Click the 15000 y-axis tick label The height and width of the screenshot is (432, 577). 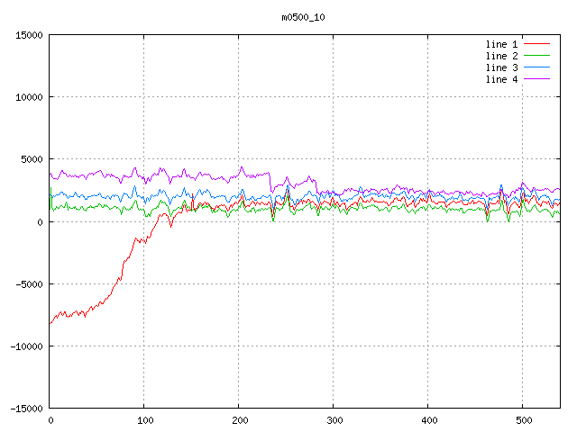tap(29, 35)
